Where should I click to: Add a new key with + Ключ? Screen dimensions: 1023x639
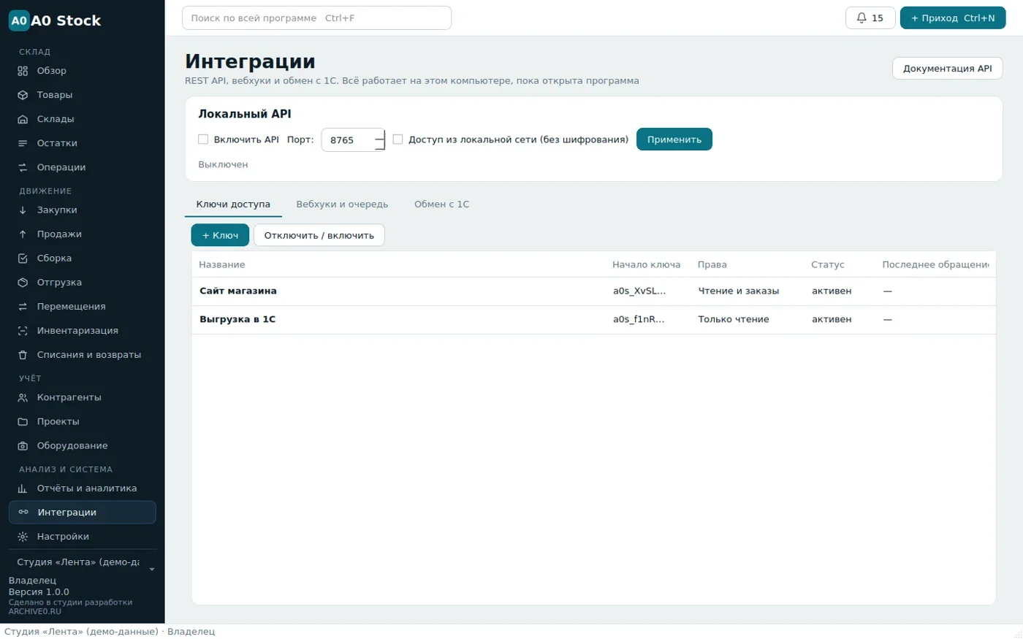220,235
